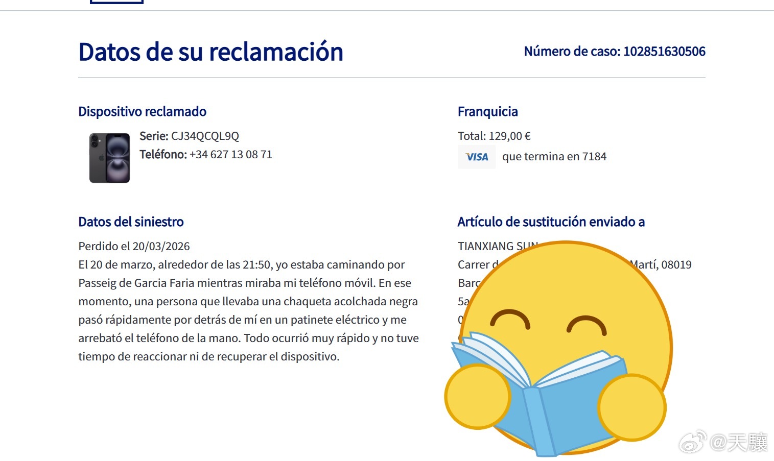
Task: Click the "Datos del siniestro" section title
Action: [x=131, y=222]
